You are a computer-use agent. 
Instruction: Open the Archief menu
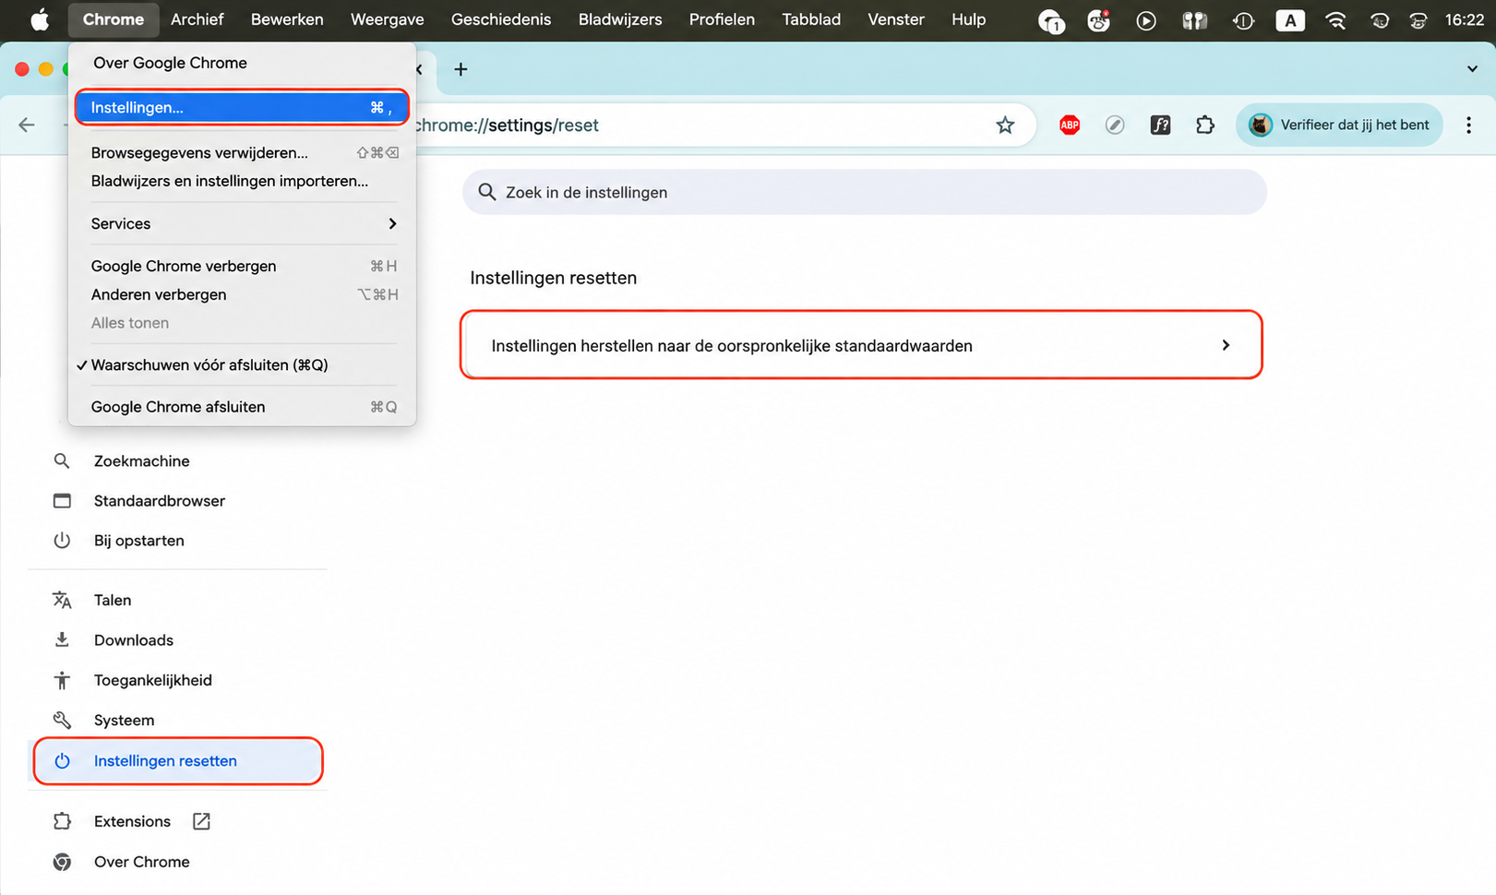197,19
